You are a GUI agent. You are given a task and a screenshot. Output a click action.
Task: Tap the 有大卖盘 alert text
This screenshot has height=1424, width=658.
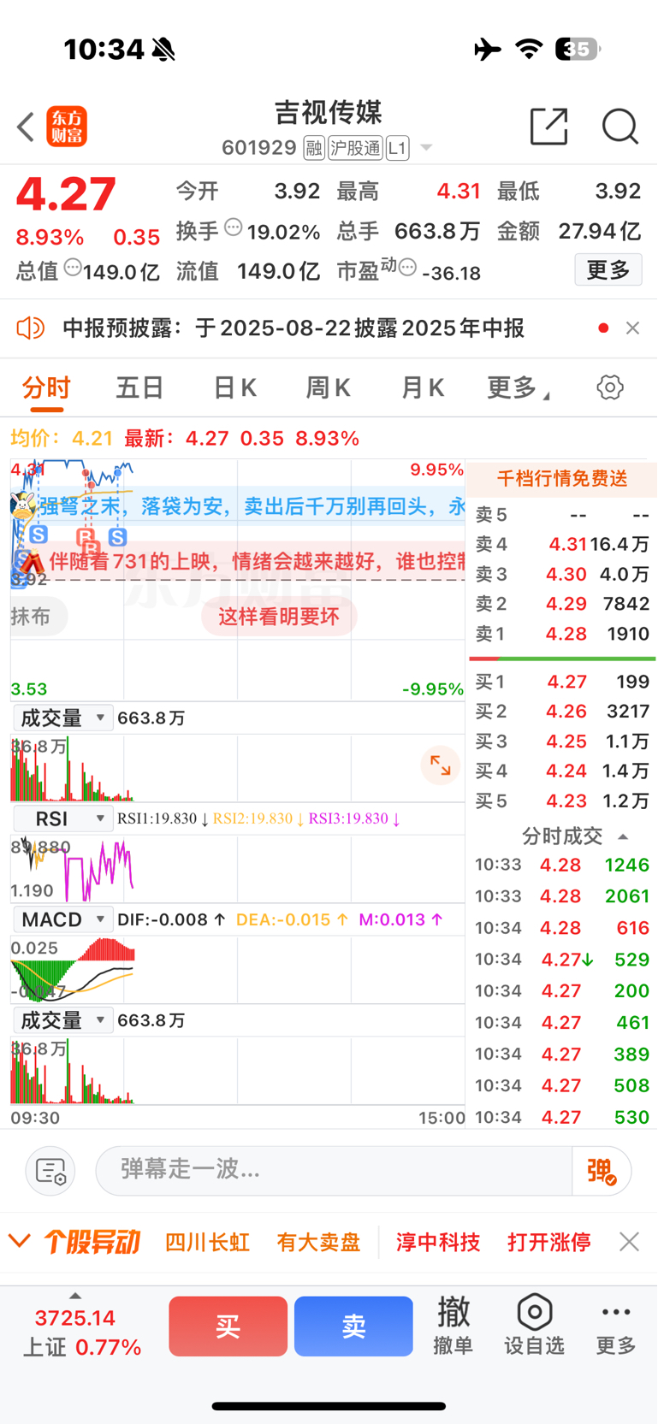[x=318, y=1242]
